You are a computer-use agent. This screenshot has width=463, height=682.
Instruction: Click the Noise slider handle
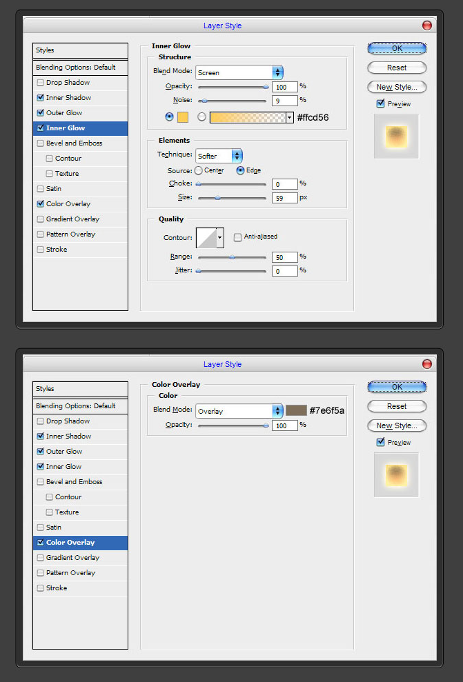(x=204, y=101)
